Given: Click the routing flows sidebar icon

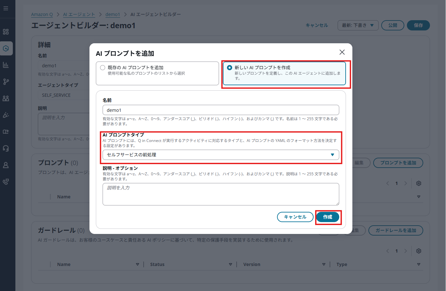Looking at the screenshot, I should pos(6,82).
